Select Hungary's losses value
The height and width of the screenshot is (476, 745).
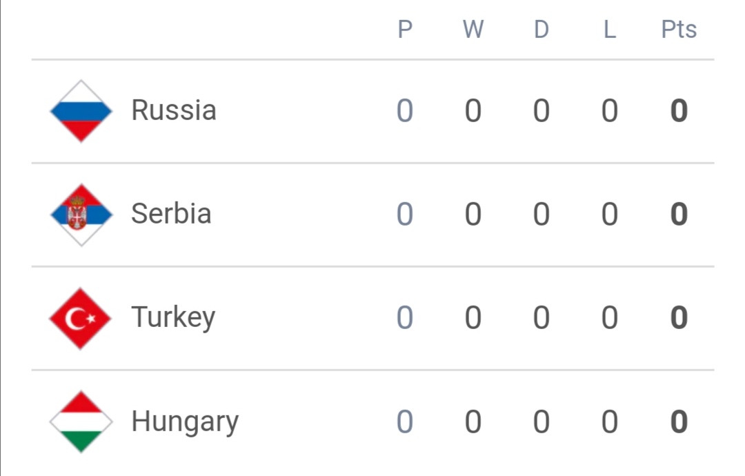pyautogui.click(x=610, y=422)
